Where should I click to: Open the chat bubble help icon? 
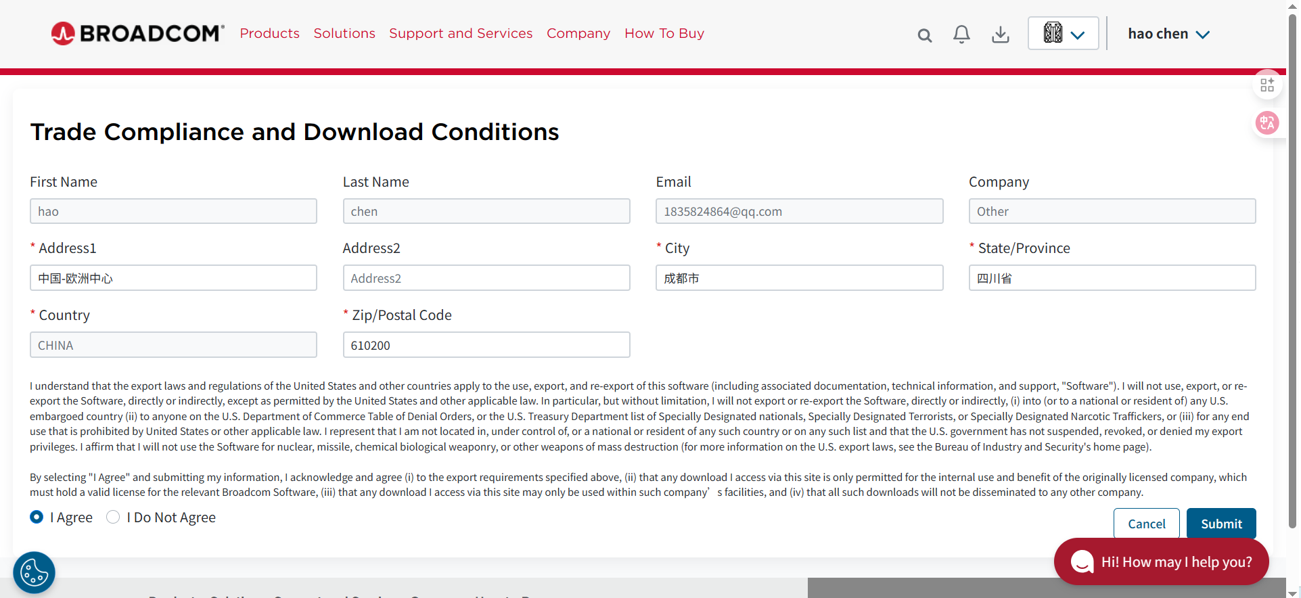click(x=1082, y=561)
